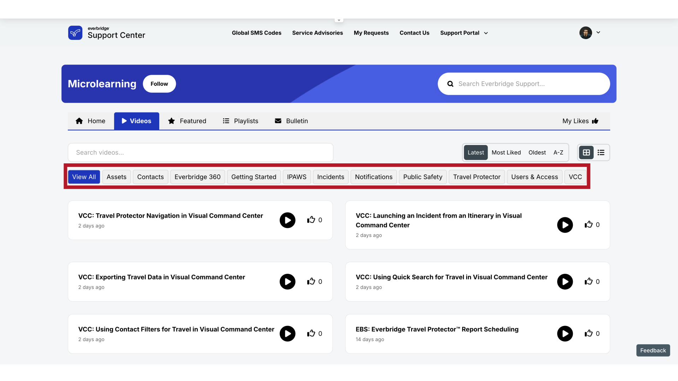The image size is (678, 381).
Task: Select the Videos tab
Action: pos(136,121)
